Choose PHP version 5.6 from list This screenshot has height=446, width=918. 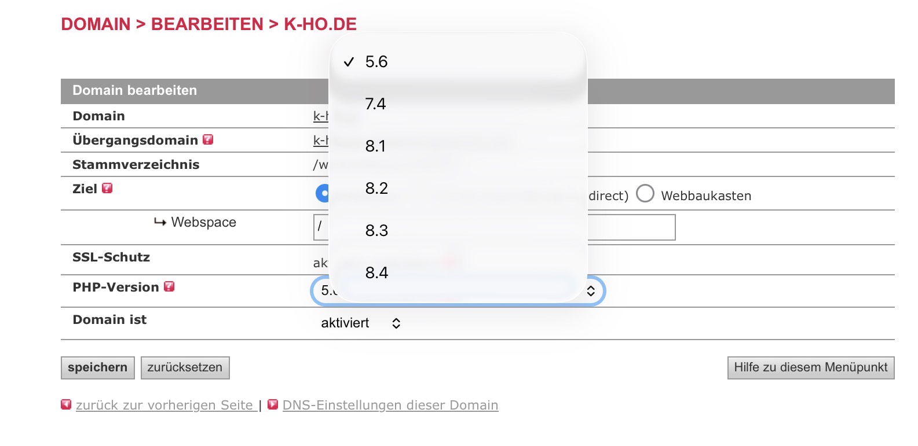(376, 62)
